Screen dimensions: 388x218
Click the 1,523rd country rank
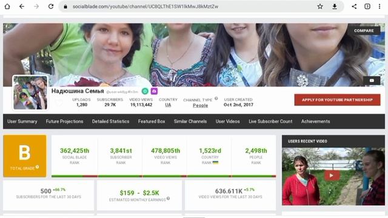210,151
